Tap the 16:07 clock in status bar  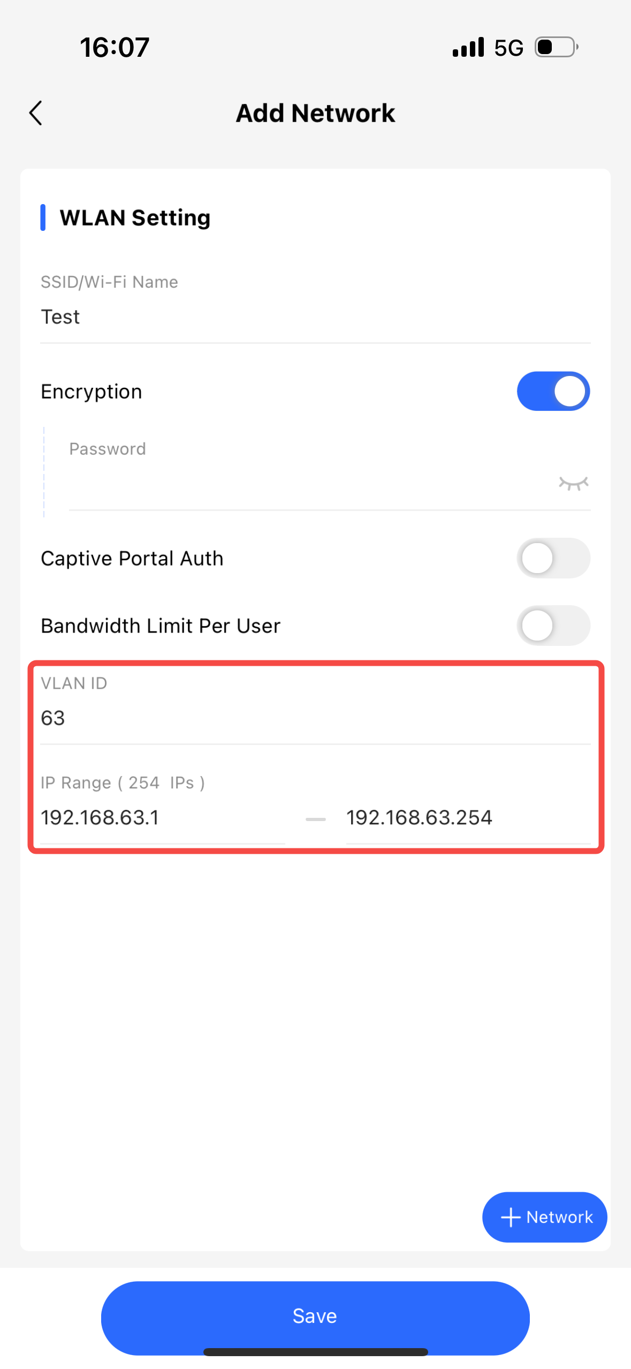pyautogui.click(x=115, y=48)
